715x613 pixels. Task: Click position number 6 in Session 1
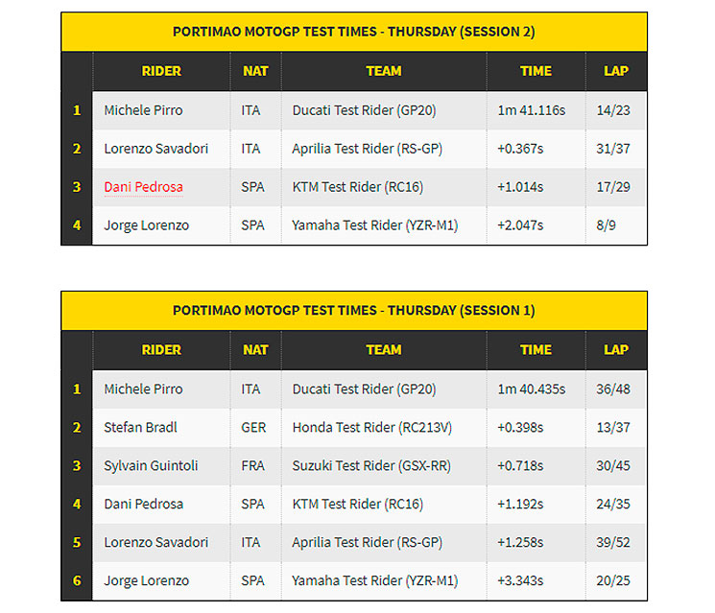pyautogui.click(x=77, y=580)
